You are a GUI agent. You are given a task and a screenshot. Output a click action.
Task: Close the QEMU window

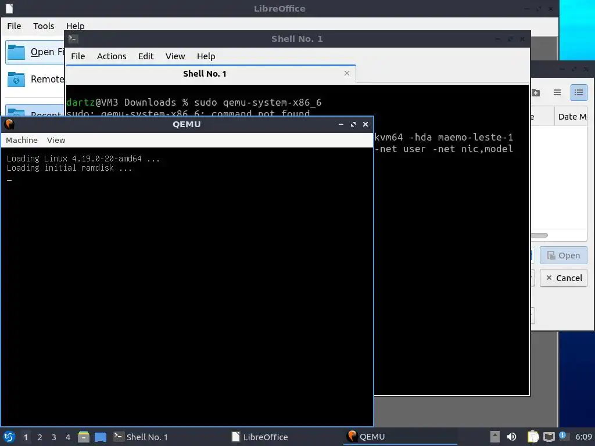[365, 124]
